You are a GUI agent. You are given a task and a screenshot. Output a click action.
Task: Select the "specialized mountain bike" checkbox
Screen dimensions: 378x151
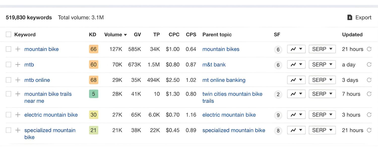pyautogui.click(x=8, y=130)
